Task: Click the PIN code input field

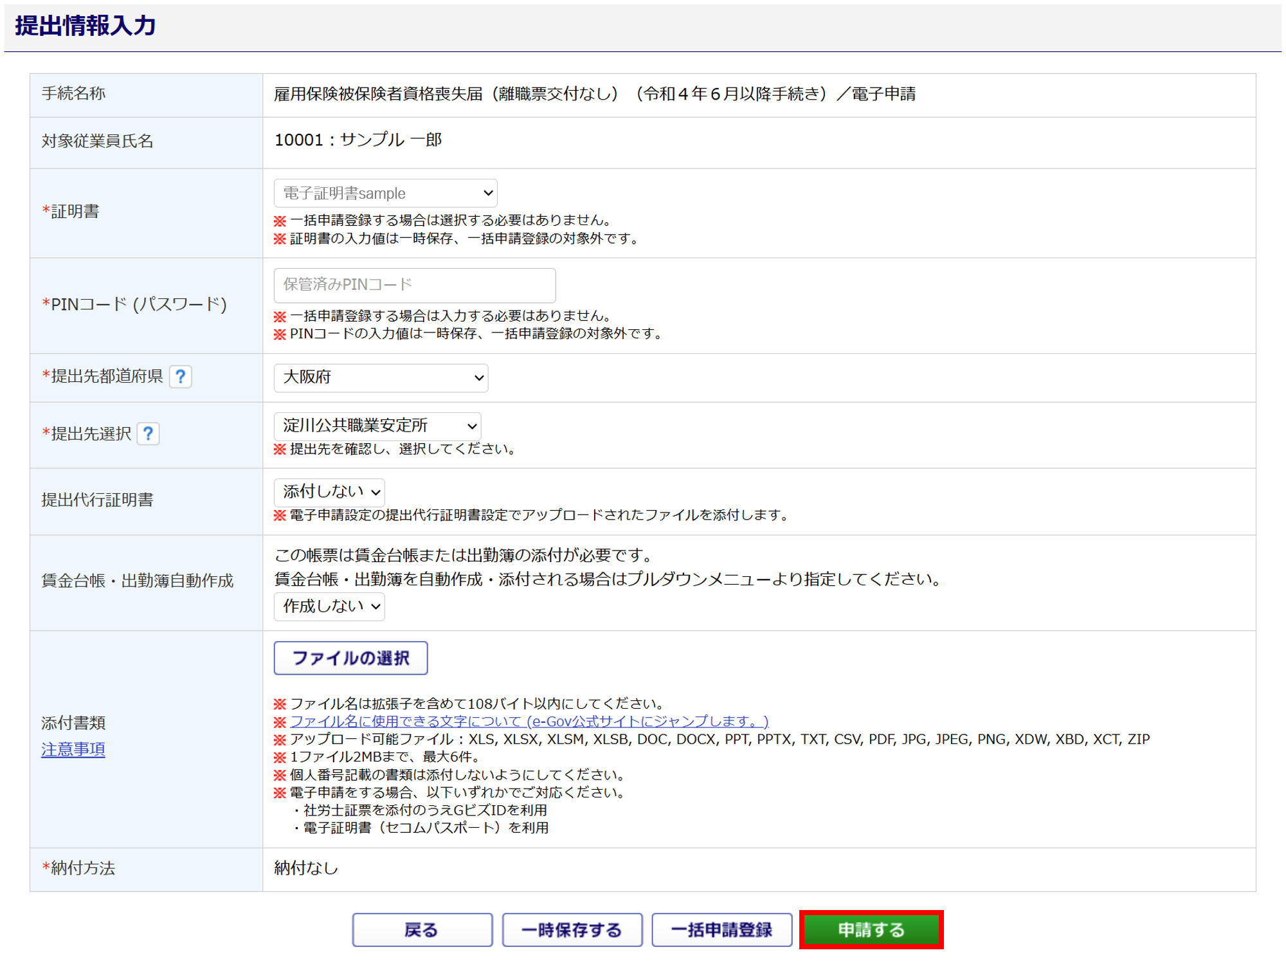Action: pos(414,285)
